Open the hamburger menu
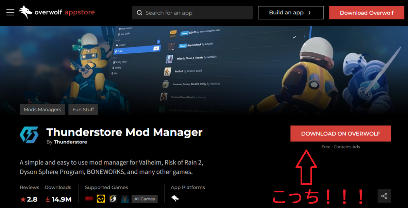Screen dimensions: 408x208 (10, 13)
